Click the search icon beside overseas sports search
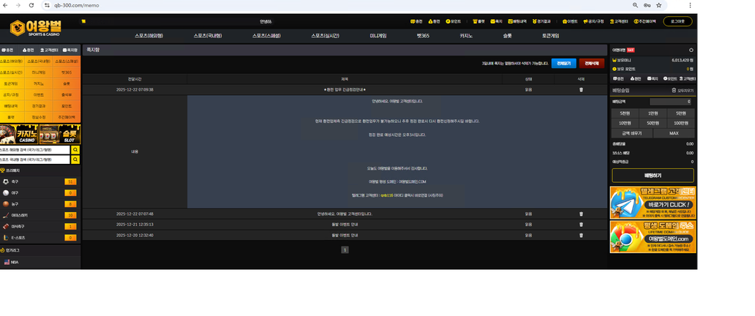The height and width of the screenshot is (316, 755). point(75,150)
